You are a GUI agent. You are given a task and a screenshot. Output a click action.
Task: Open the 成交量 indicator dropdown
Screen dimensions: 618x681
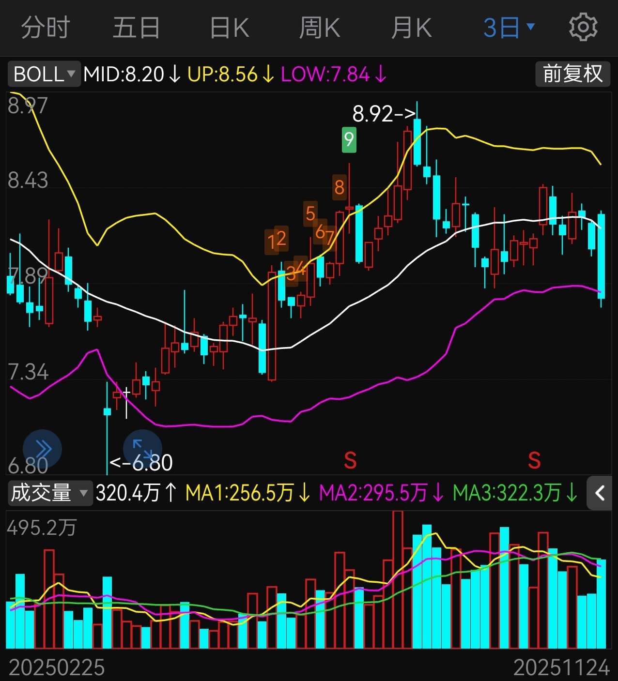(50, 493)
